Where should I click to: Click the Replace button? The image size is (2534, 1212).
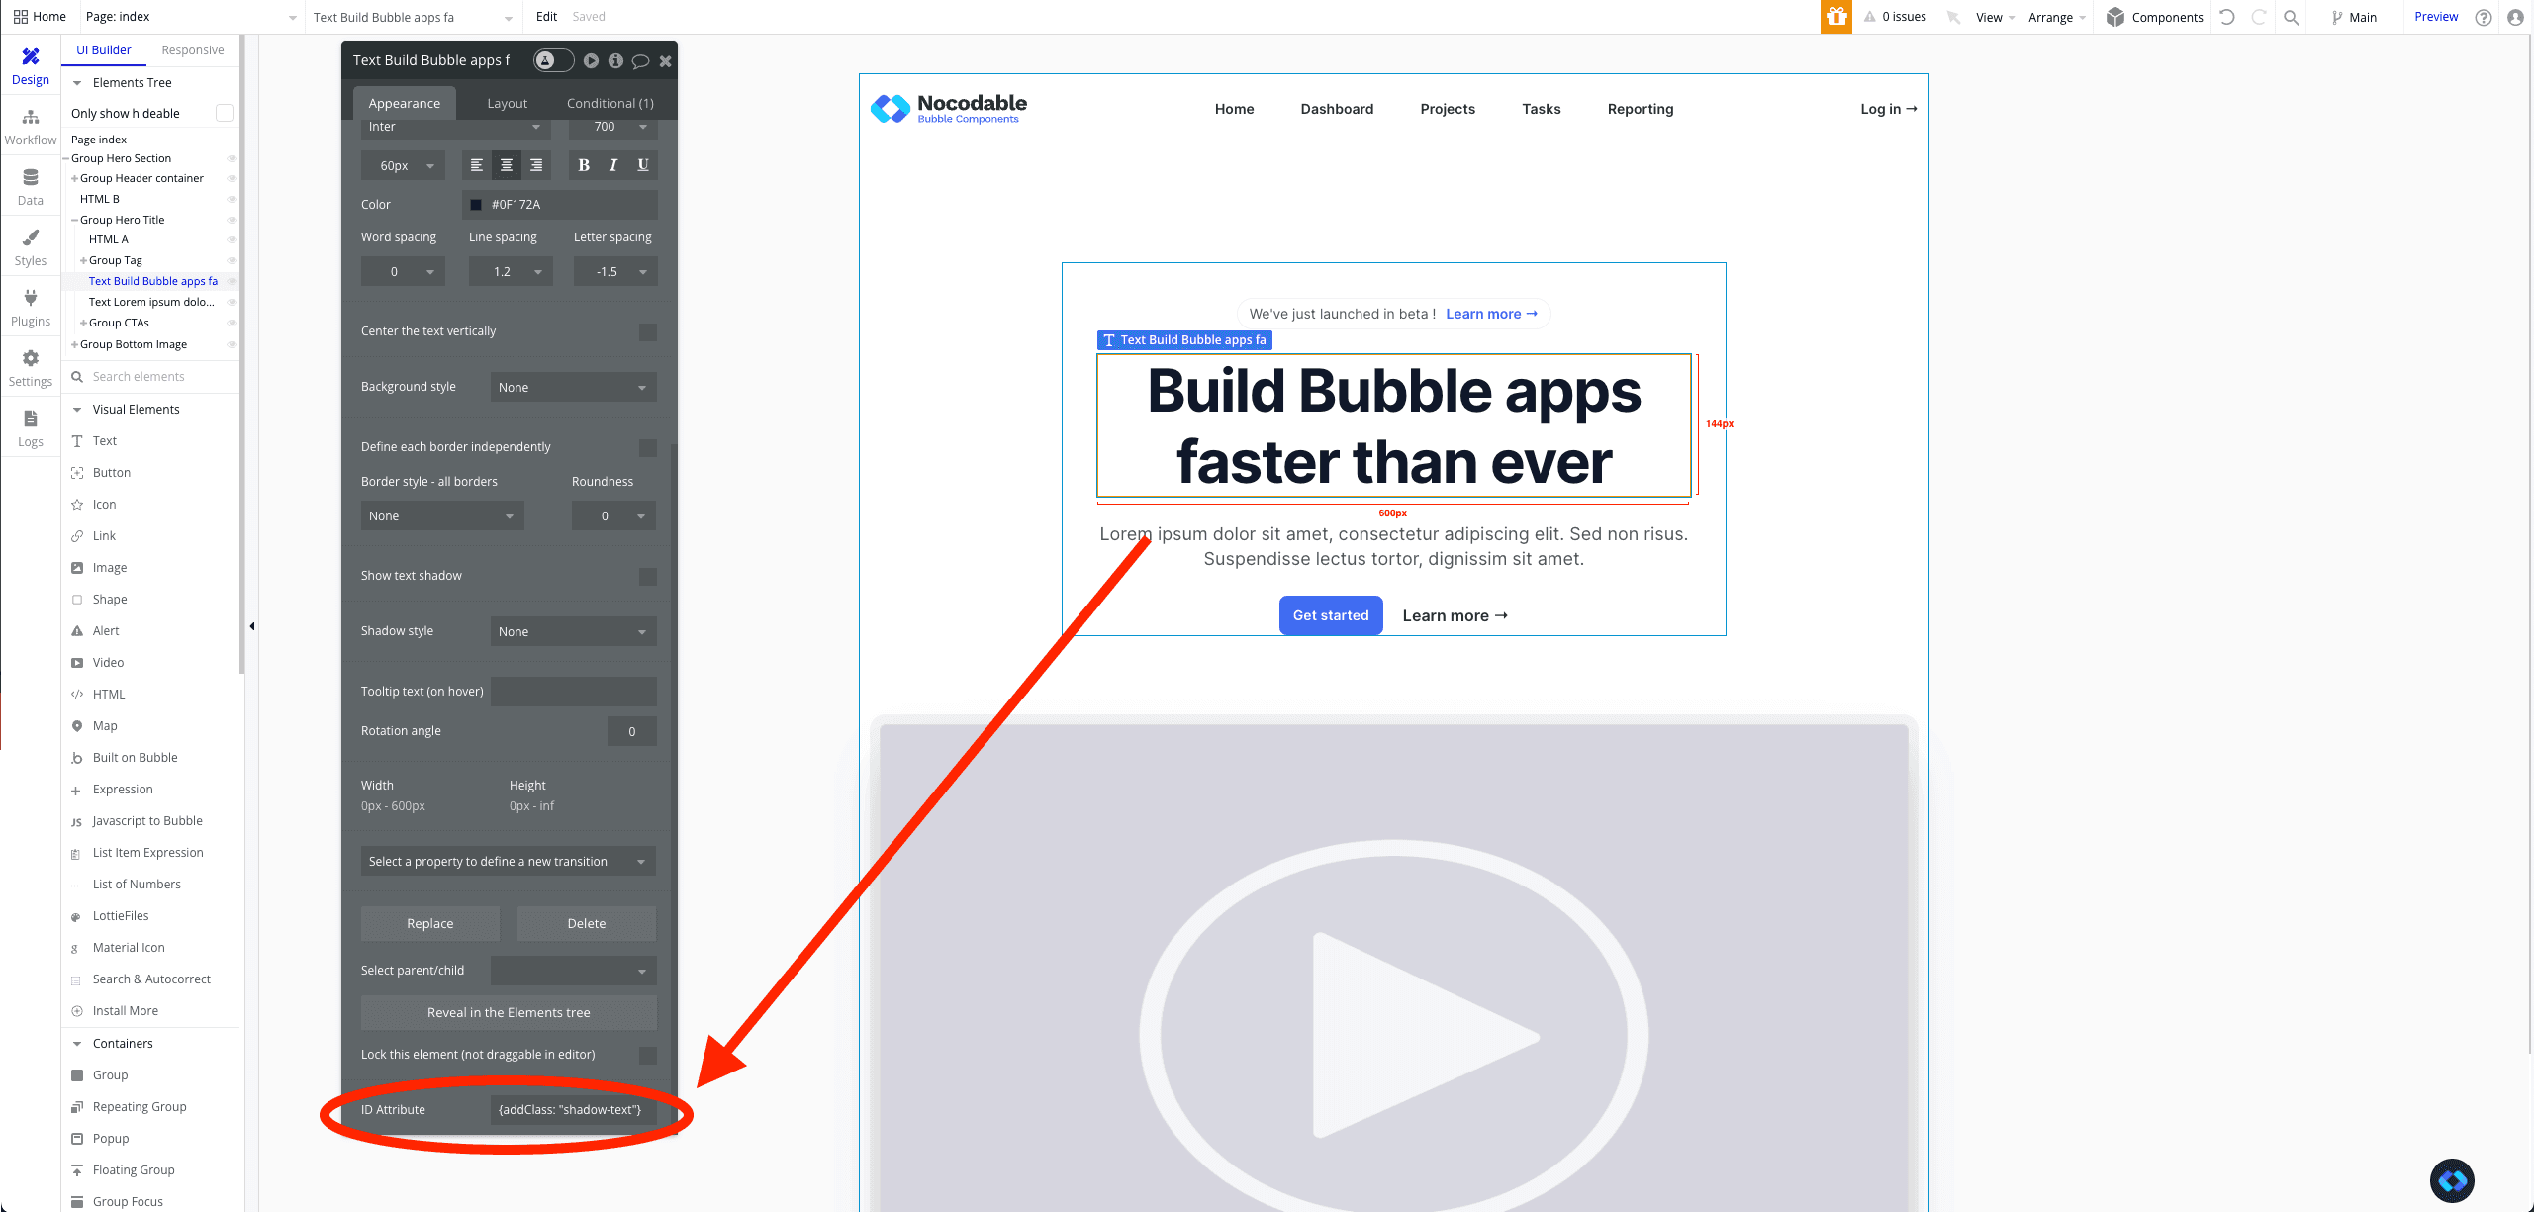[430, 923]
